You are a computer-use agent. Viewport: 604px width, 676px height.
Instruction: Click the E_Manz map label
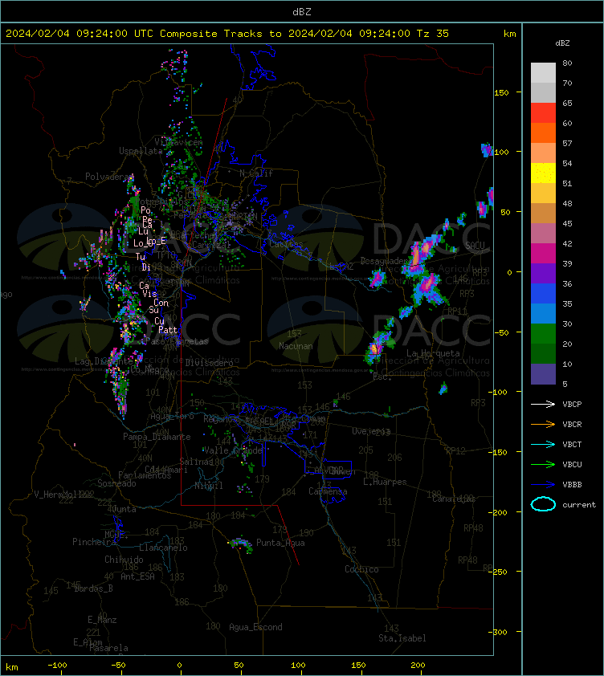click(102, 620)
